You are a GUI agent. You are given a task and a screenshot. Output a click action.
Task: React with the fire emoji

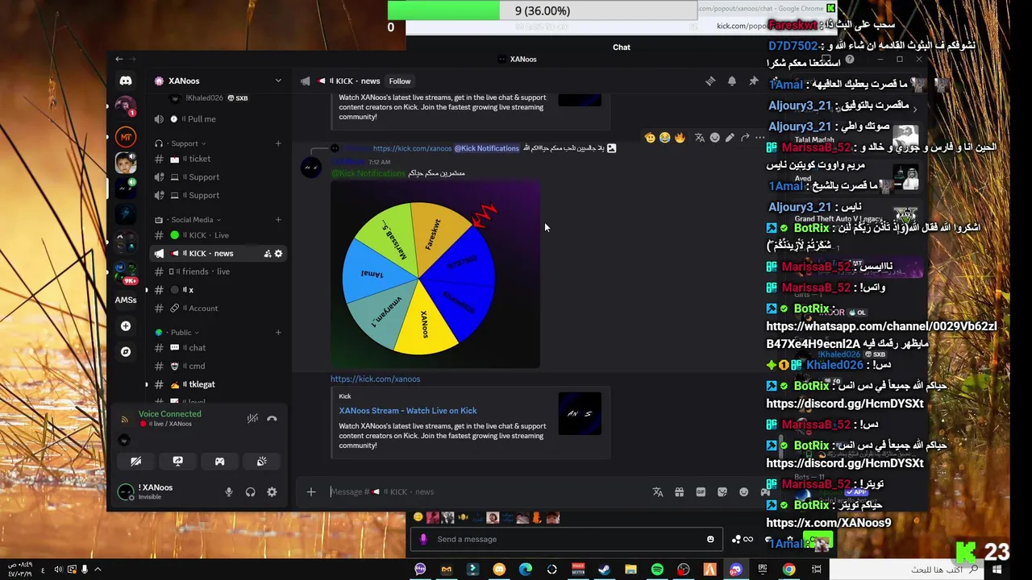680,138
